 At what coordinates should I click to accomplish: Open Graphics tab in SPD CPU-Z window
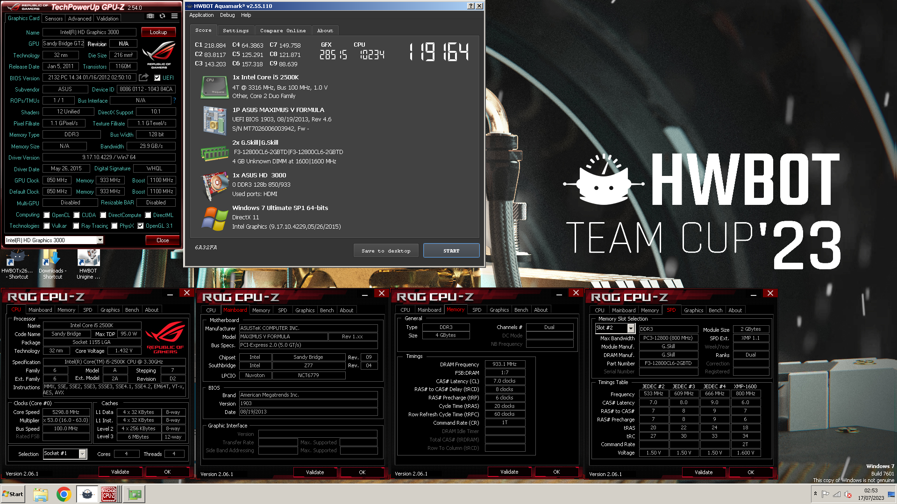pos(694,310)
